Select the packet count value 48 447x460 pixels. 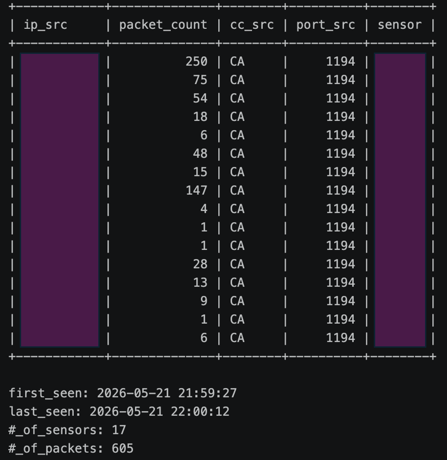point(200,154)
